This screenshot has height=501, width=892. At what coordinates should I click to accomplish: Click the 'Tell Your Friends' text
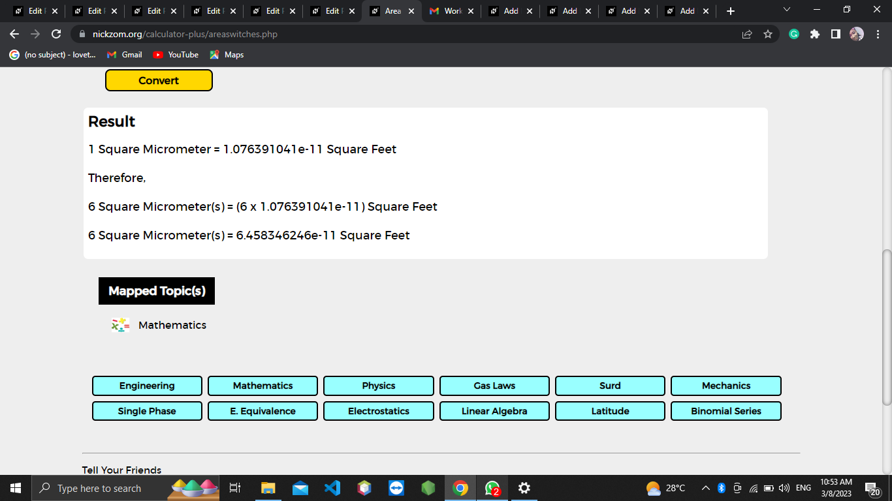pos(121,470)
